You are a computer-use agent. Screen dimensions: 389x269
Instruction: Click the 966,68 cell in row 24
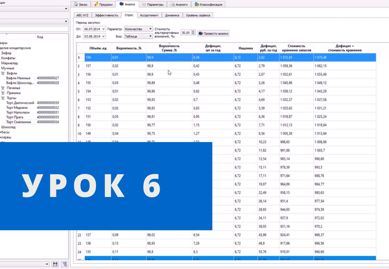345,251
